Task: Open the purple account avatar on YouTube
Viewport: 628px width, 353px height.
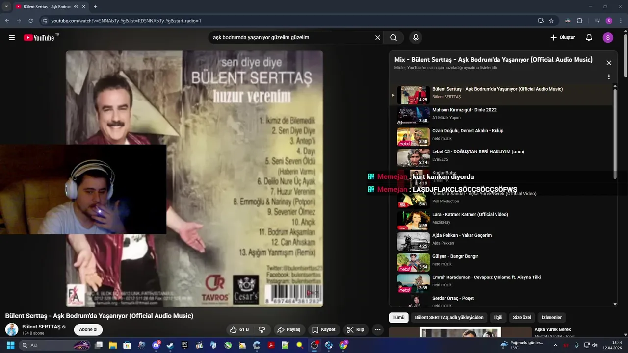Action: pyautogui.click(x=608, y=38)
